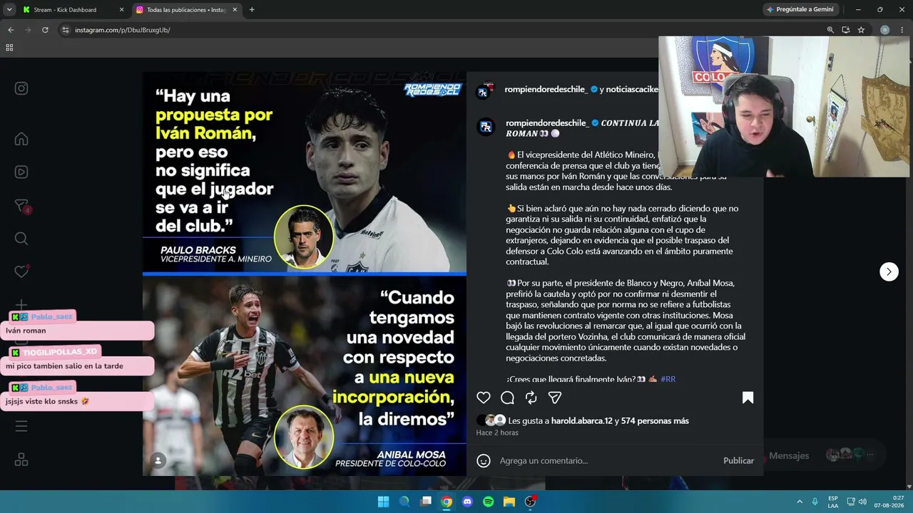
Task: Click the Publicar button
Action: click(738, 461)
